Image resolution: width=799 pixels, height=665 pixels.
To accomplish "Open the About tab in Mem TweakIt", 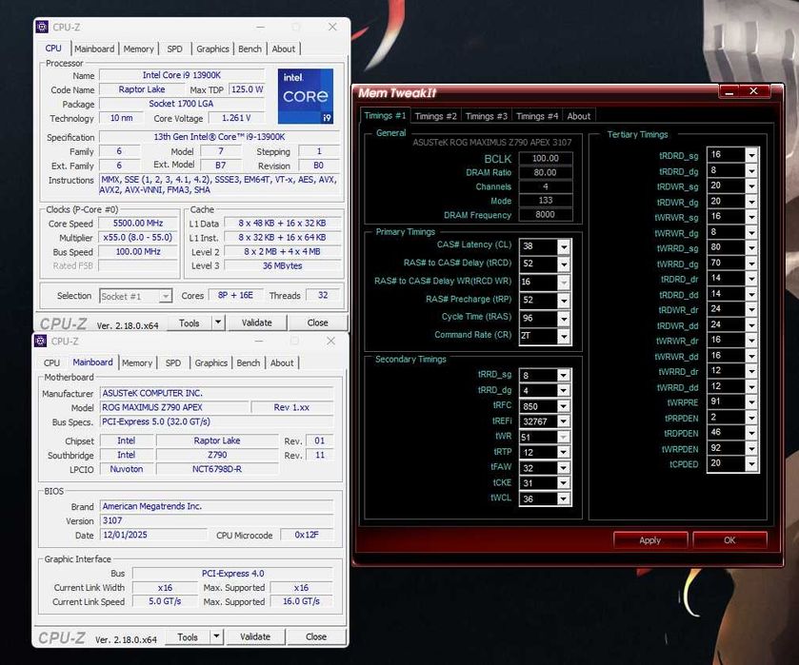I will [579, 116].
